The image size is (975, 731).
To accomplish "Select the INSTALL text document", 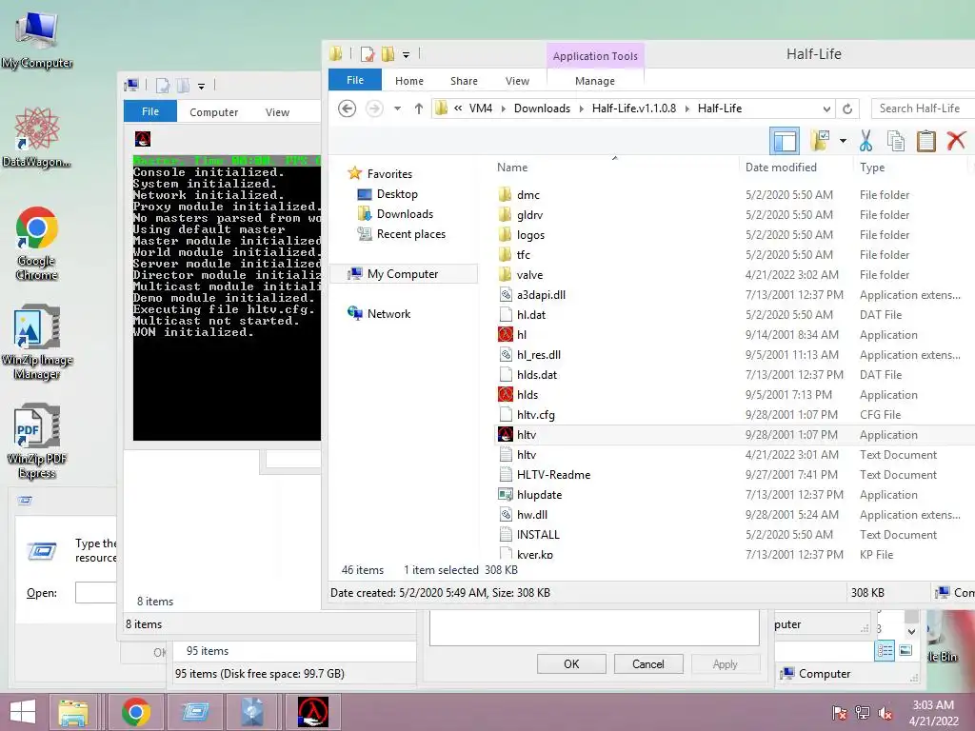I will coord(538,535).
